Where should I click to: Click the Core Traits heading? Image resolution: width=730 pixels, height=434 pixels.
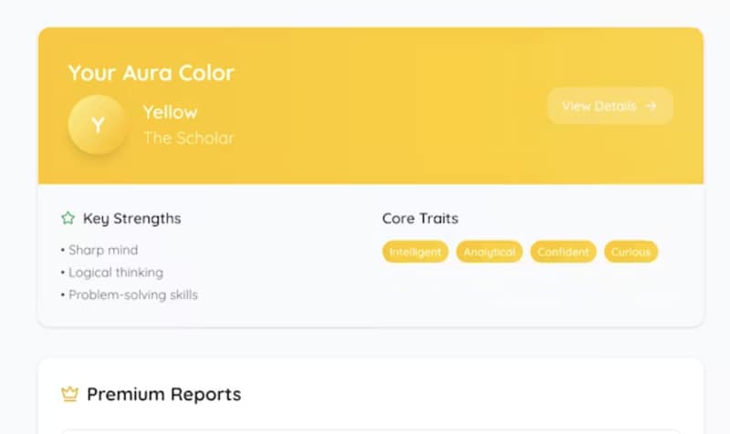coord(421,218)
